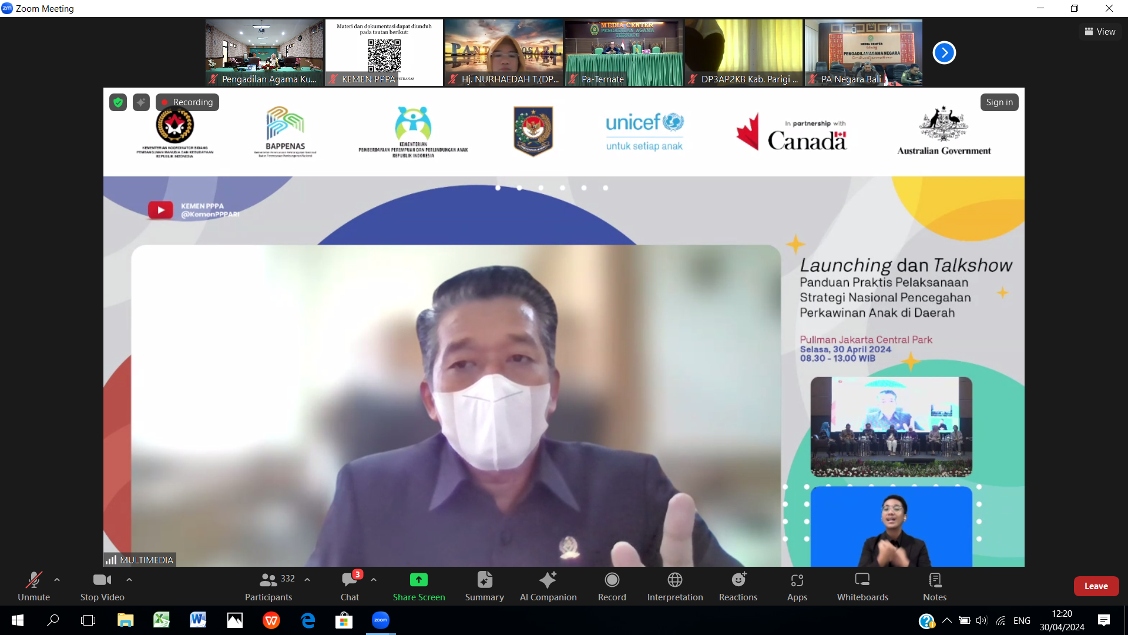Click the ENG input language indicator
Screen dimensions: 1128x635
point(1022,620)
